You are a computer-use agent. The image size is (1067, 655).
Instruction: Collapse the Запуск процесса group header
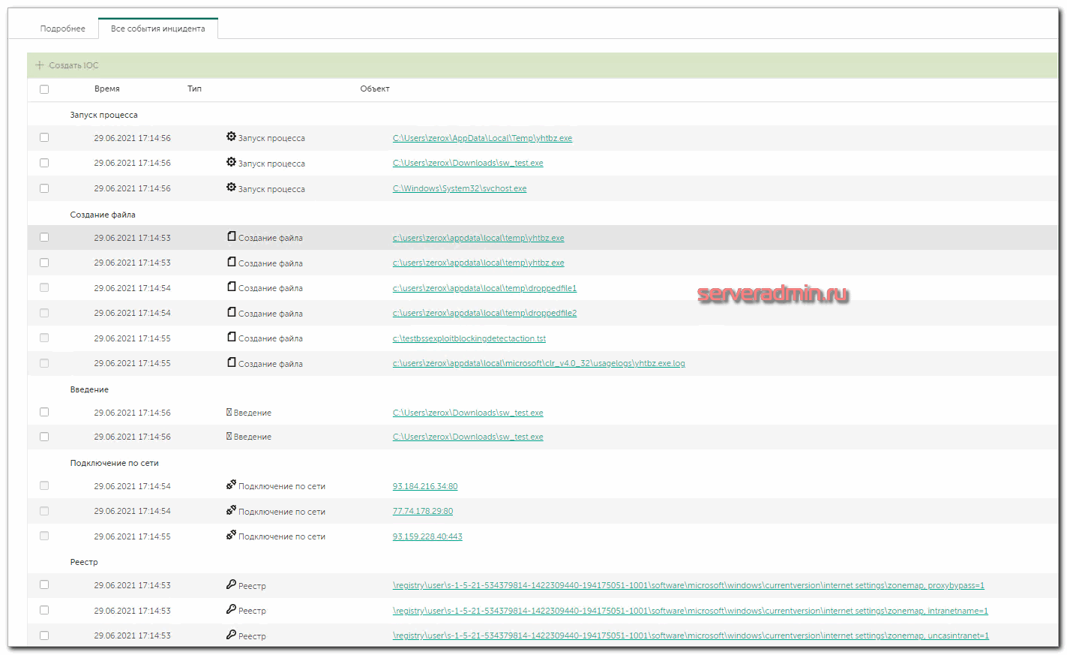tap(103, 115)
